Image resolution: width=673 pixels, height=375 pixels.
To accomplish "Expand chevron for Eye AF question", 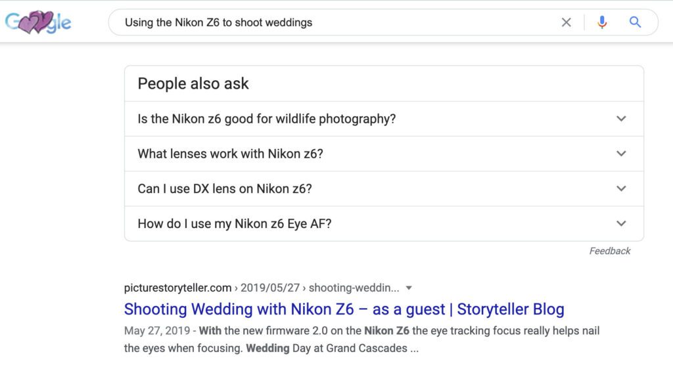I will pyautogui.click(x=621, y=223).
